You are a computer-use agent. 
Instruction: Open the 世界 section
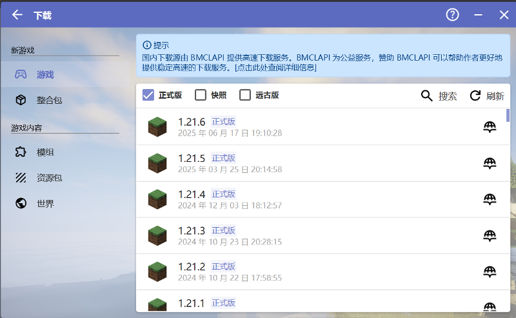[65, 203]
